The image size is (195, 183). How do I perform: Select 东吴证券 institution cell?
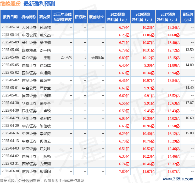coord(29,81)
